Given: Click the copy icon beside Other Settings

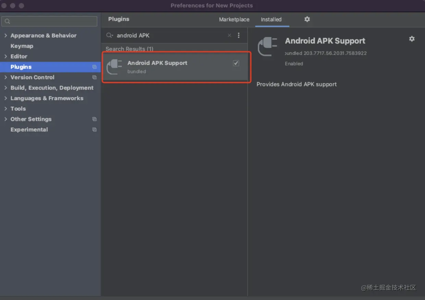Looking at the screenshot, I should coord(95,119).
